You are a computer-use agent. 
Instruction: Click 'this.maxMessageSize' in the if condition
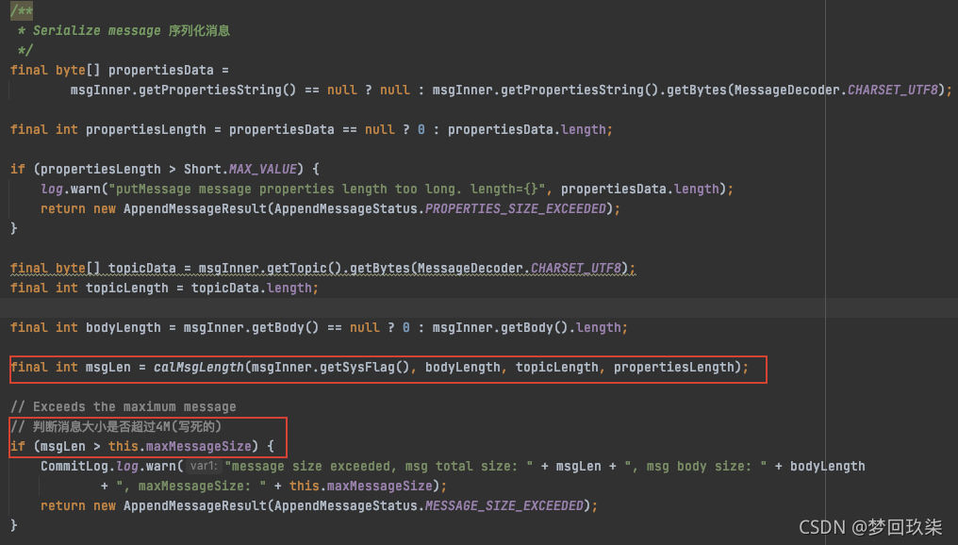(179, 447)
